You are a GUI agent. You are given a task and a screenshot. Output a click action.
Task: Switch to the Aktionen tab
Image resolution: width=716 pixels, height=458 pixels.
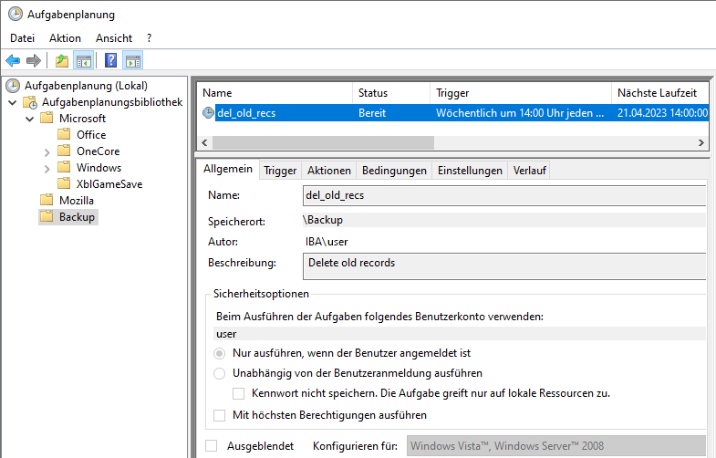pyautogui.click(x=328, y=171)
